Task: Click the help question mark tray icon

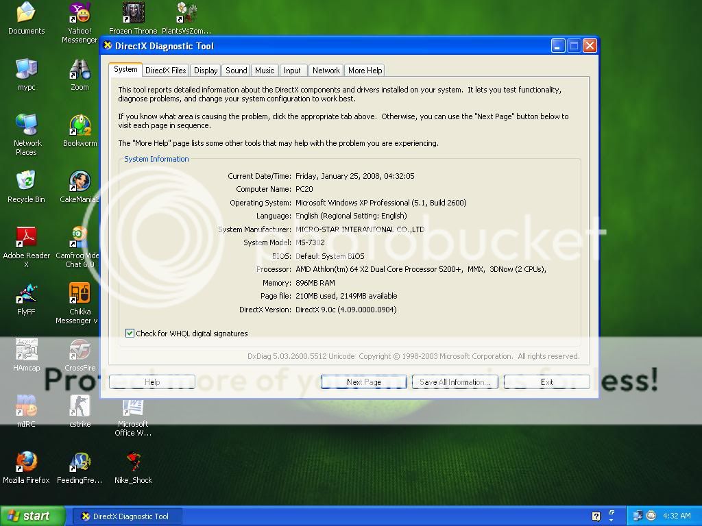Action: coord(596,516)
